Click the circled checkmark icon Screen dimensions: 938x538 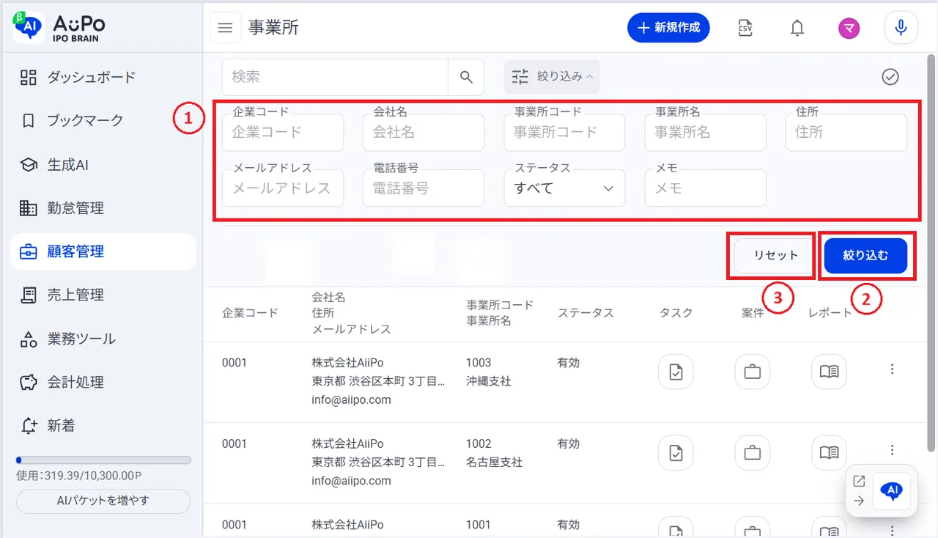point(890,77)
